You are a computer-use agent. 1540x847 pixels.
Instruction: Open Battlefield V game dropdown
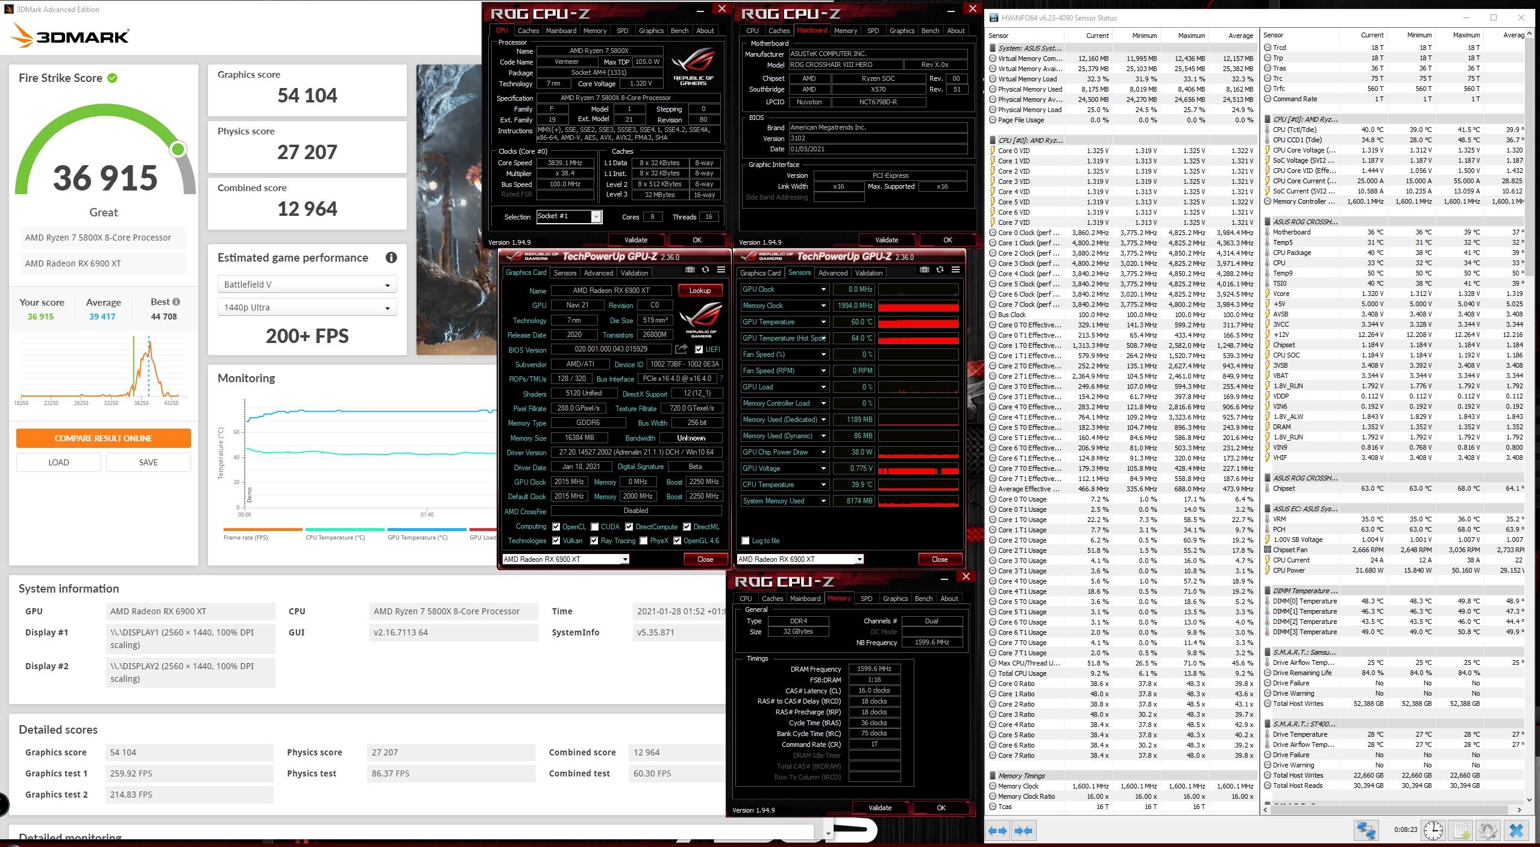click(307, 285)
